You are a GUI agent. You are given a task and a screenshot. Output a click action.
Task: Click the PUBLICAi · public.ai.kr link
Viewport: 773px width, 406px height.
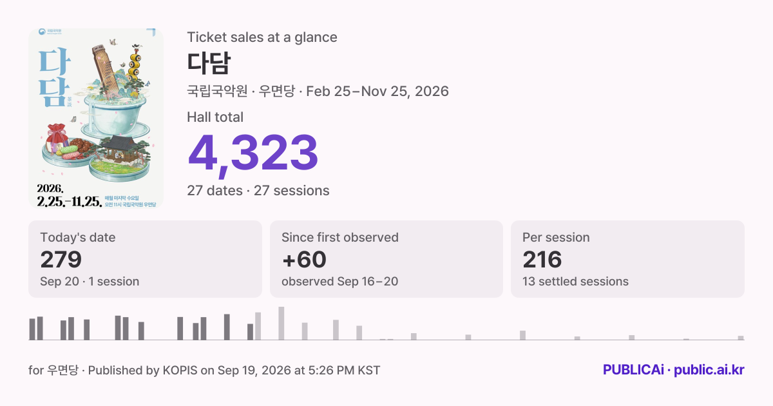coord(674,370)
